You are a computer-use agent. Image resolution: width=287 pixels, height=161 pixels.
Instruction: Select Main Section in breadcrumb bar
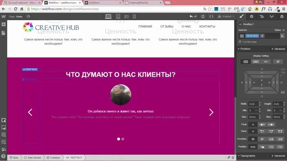[33, 157]
